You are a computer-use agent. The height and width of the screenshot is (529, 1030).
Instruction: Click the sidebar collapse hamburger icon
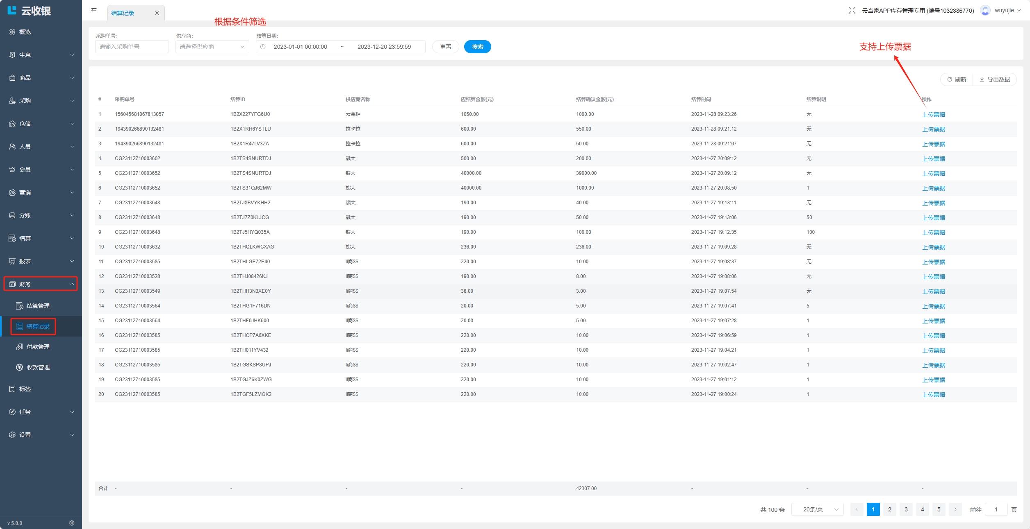[x=94, y=10]
